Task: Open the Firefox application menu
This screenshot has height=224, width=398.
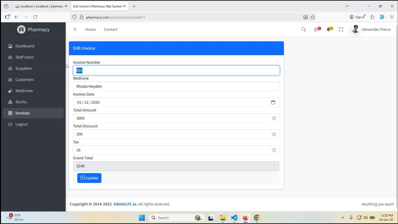Action: tap(392, 17)
